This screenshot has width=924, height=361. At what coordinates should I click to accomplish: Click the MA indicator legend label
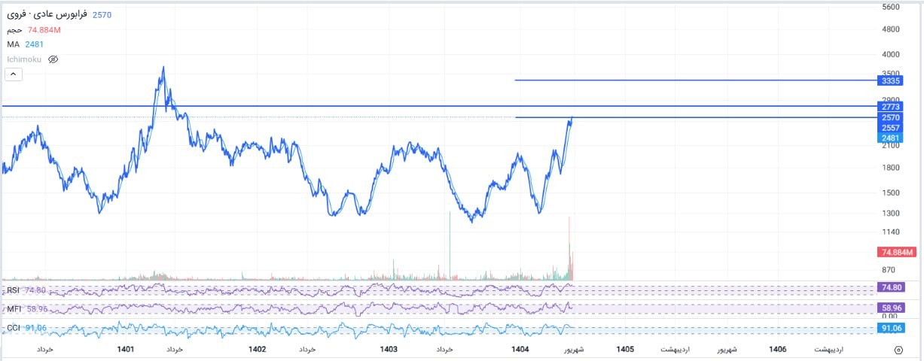pos(13,44)
